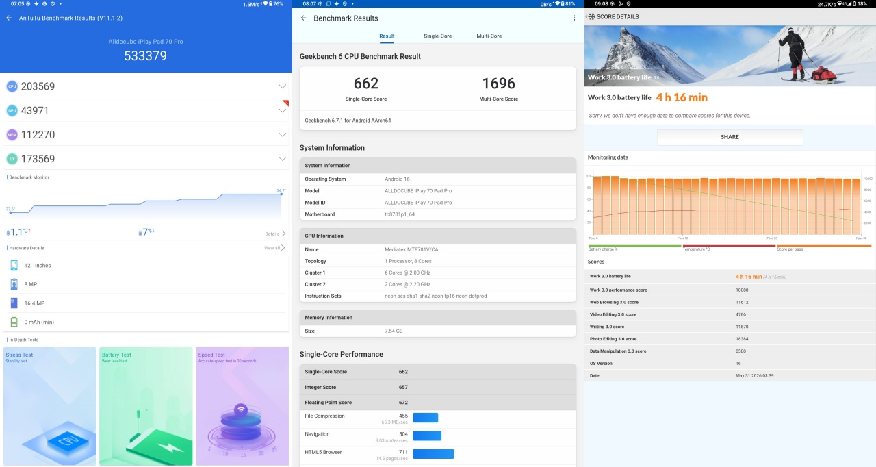
Task: Tap the Work 3.0 battery life banner image
Action: [x=730, y=55]
